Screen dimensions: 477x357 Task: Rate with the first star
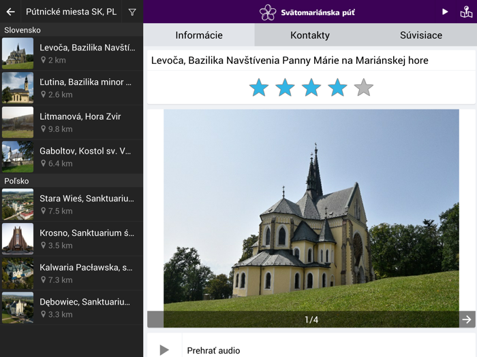258,88
